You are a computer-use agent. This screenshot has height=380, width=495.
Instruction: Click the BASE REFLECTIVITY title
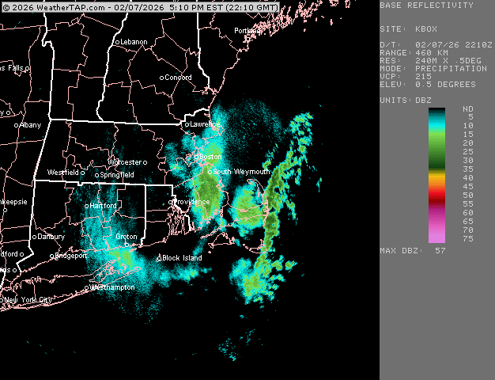click(426, 6)
